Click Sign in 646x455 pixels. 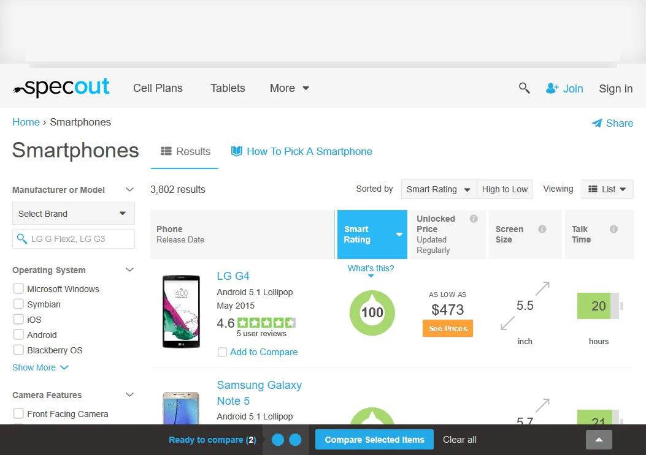(615, 89)
